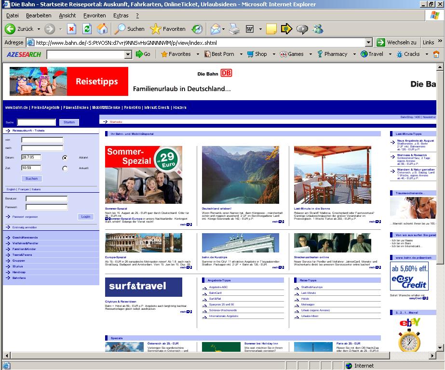Open the Mail icon dropdown arrow
The image size is (445, 370).
point(223,29)
